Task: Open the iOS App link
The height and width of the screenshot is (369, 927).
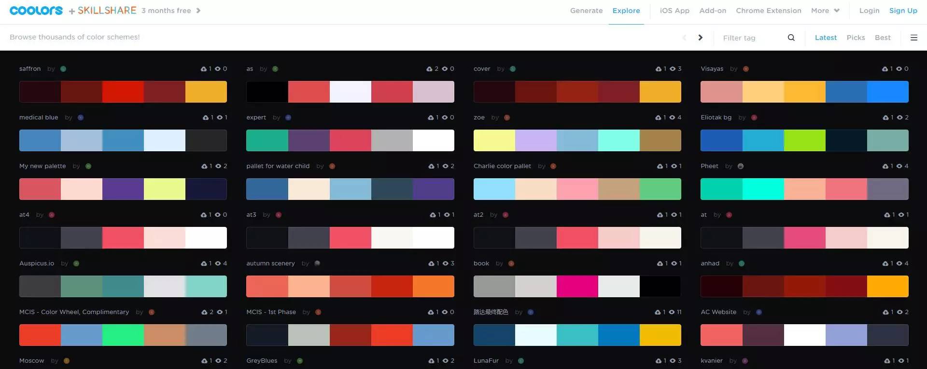Action: (x=674, y=11)
